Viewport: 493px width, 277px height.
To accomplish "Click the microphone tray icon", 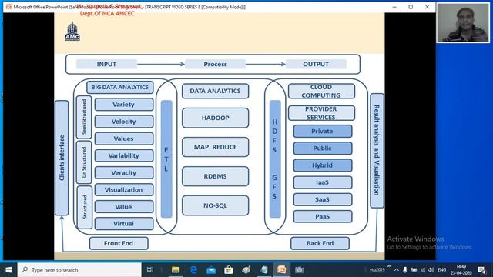I will click(405, 270).
